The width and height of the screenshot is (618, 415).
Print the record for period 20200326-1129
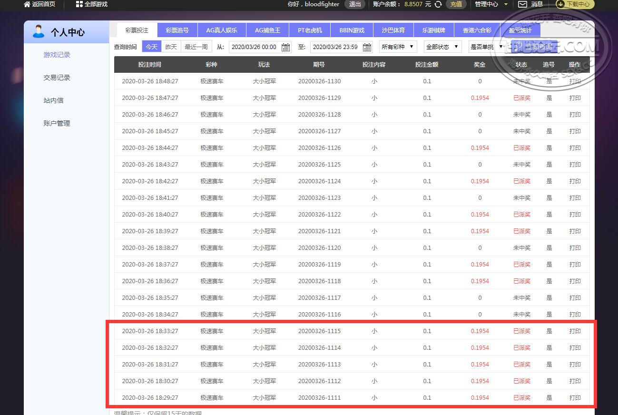pos(575,98)
